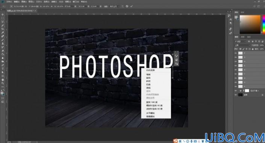Toggle link between width and height
This screenshot has height=143, width=265.
click(x=52, y=6)
